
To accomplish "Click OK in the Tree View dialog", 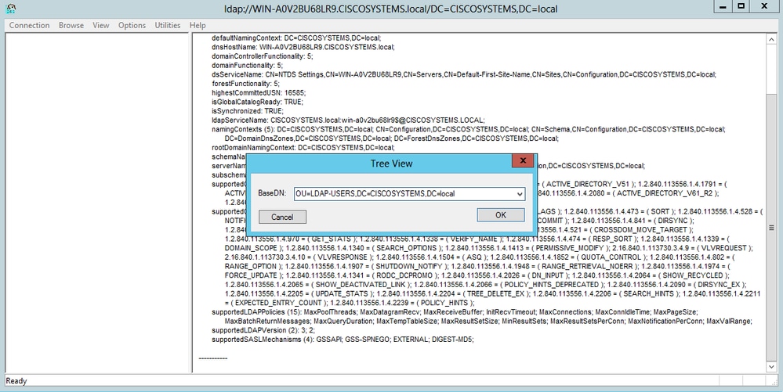I will click(500, 215).
